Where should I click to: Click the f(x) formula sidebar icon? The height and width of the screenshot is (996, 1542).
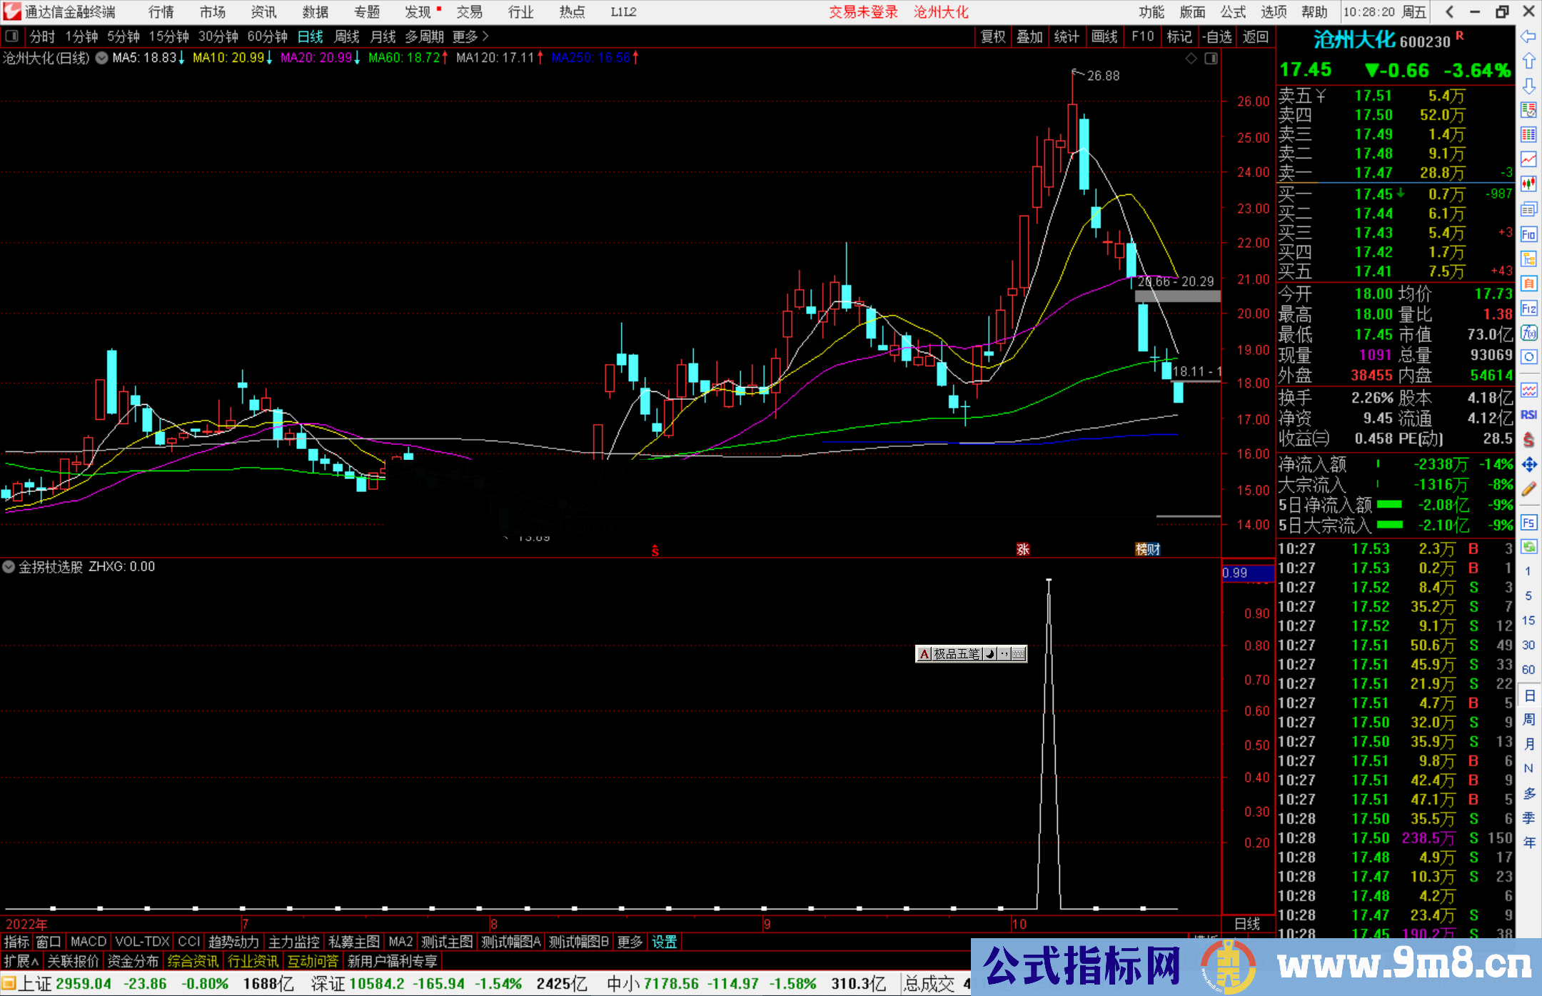1528,333
